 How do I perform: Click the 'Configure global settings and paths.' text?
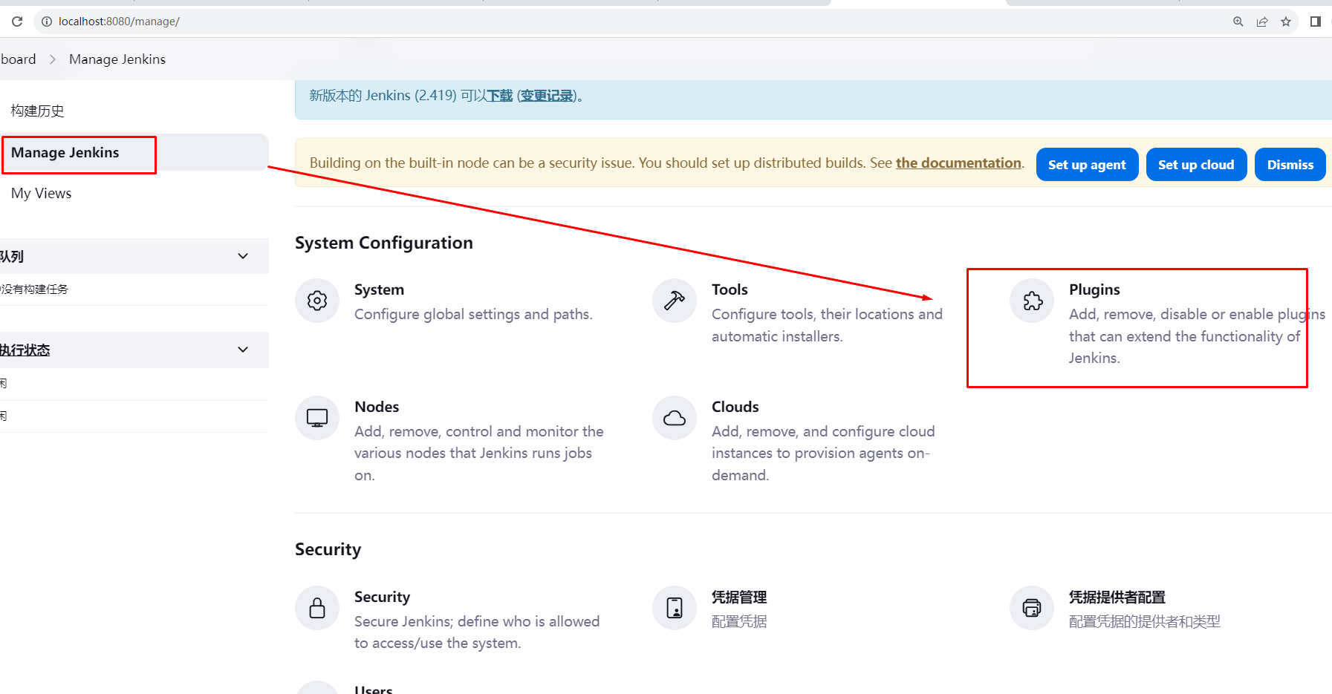coord(473,314)
